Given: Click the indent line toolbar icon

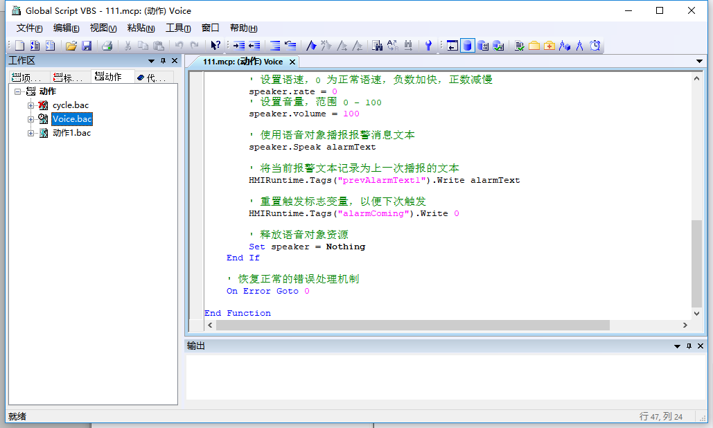Looking at the screenshot, I should [238, 46].
